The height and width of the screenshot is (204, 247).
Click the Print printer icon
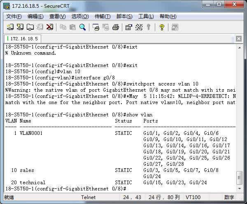tap(116, 27)
